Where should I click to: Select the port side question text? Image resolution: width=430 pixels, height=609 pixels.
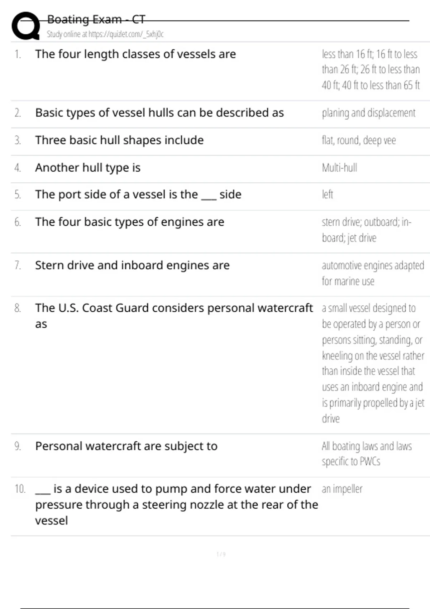[138, 195]
